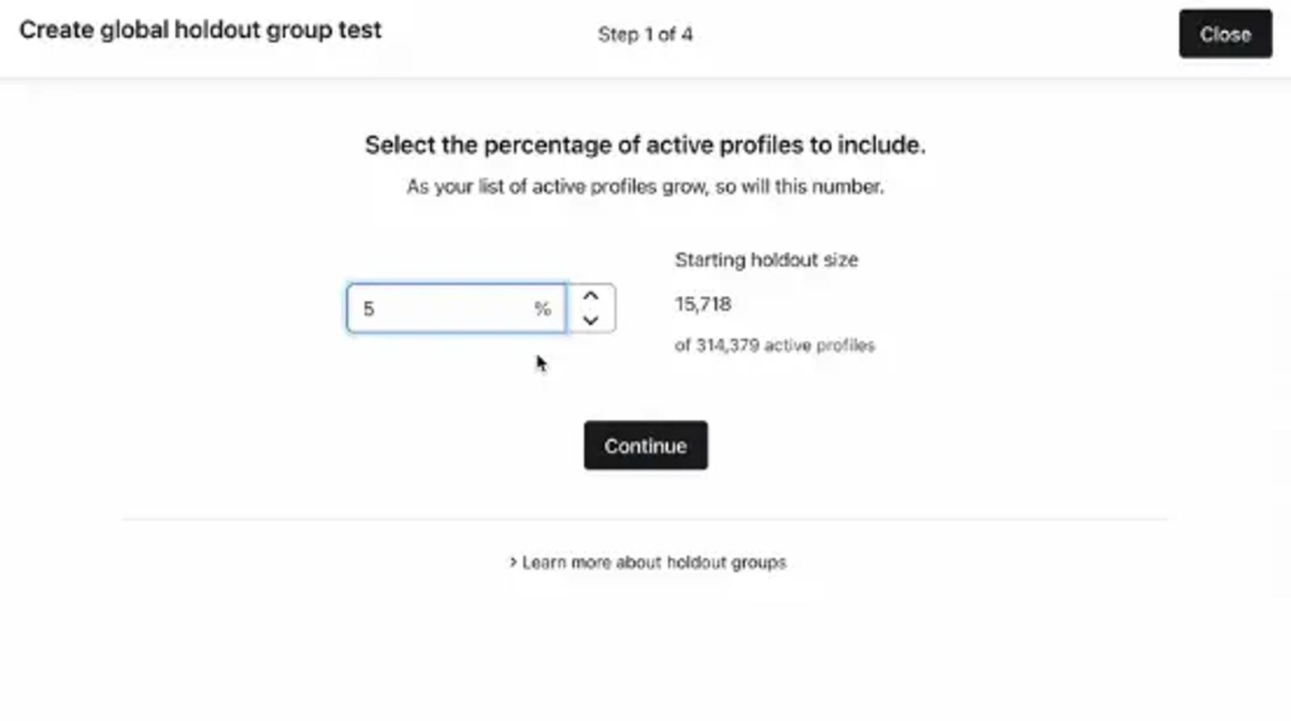Click the word Step in progress text

click(x=618, y=35)
